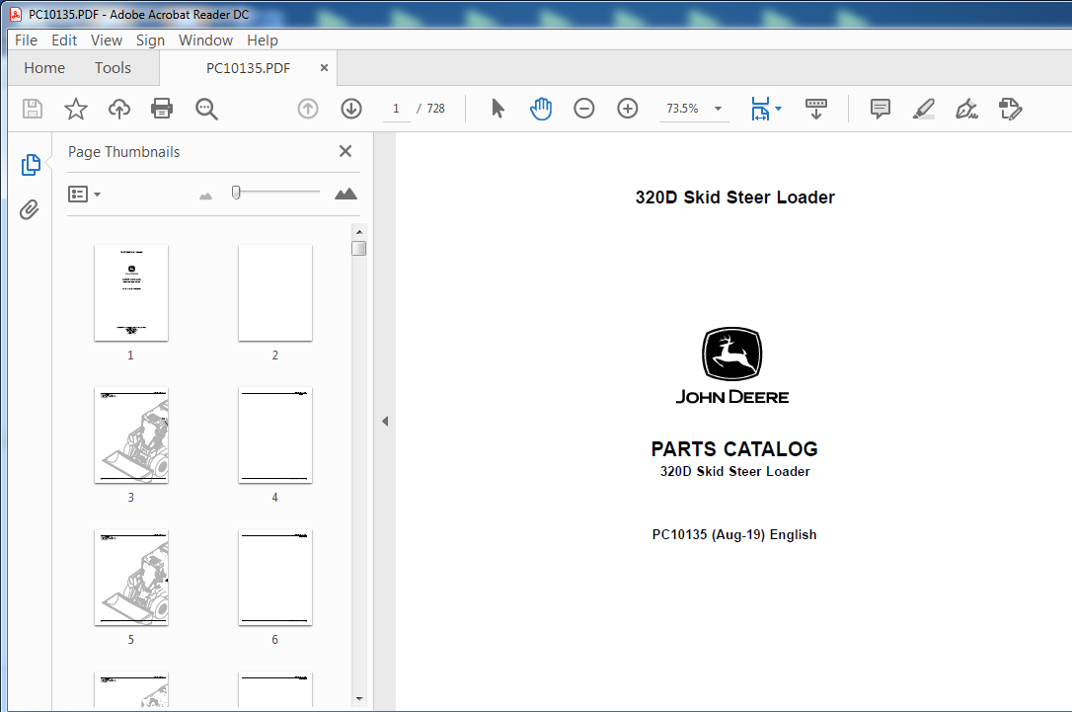Click the page number input field
The width and height of the screenshot is (1072, 712).
(x=396, y=109)
